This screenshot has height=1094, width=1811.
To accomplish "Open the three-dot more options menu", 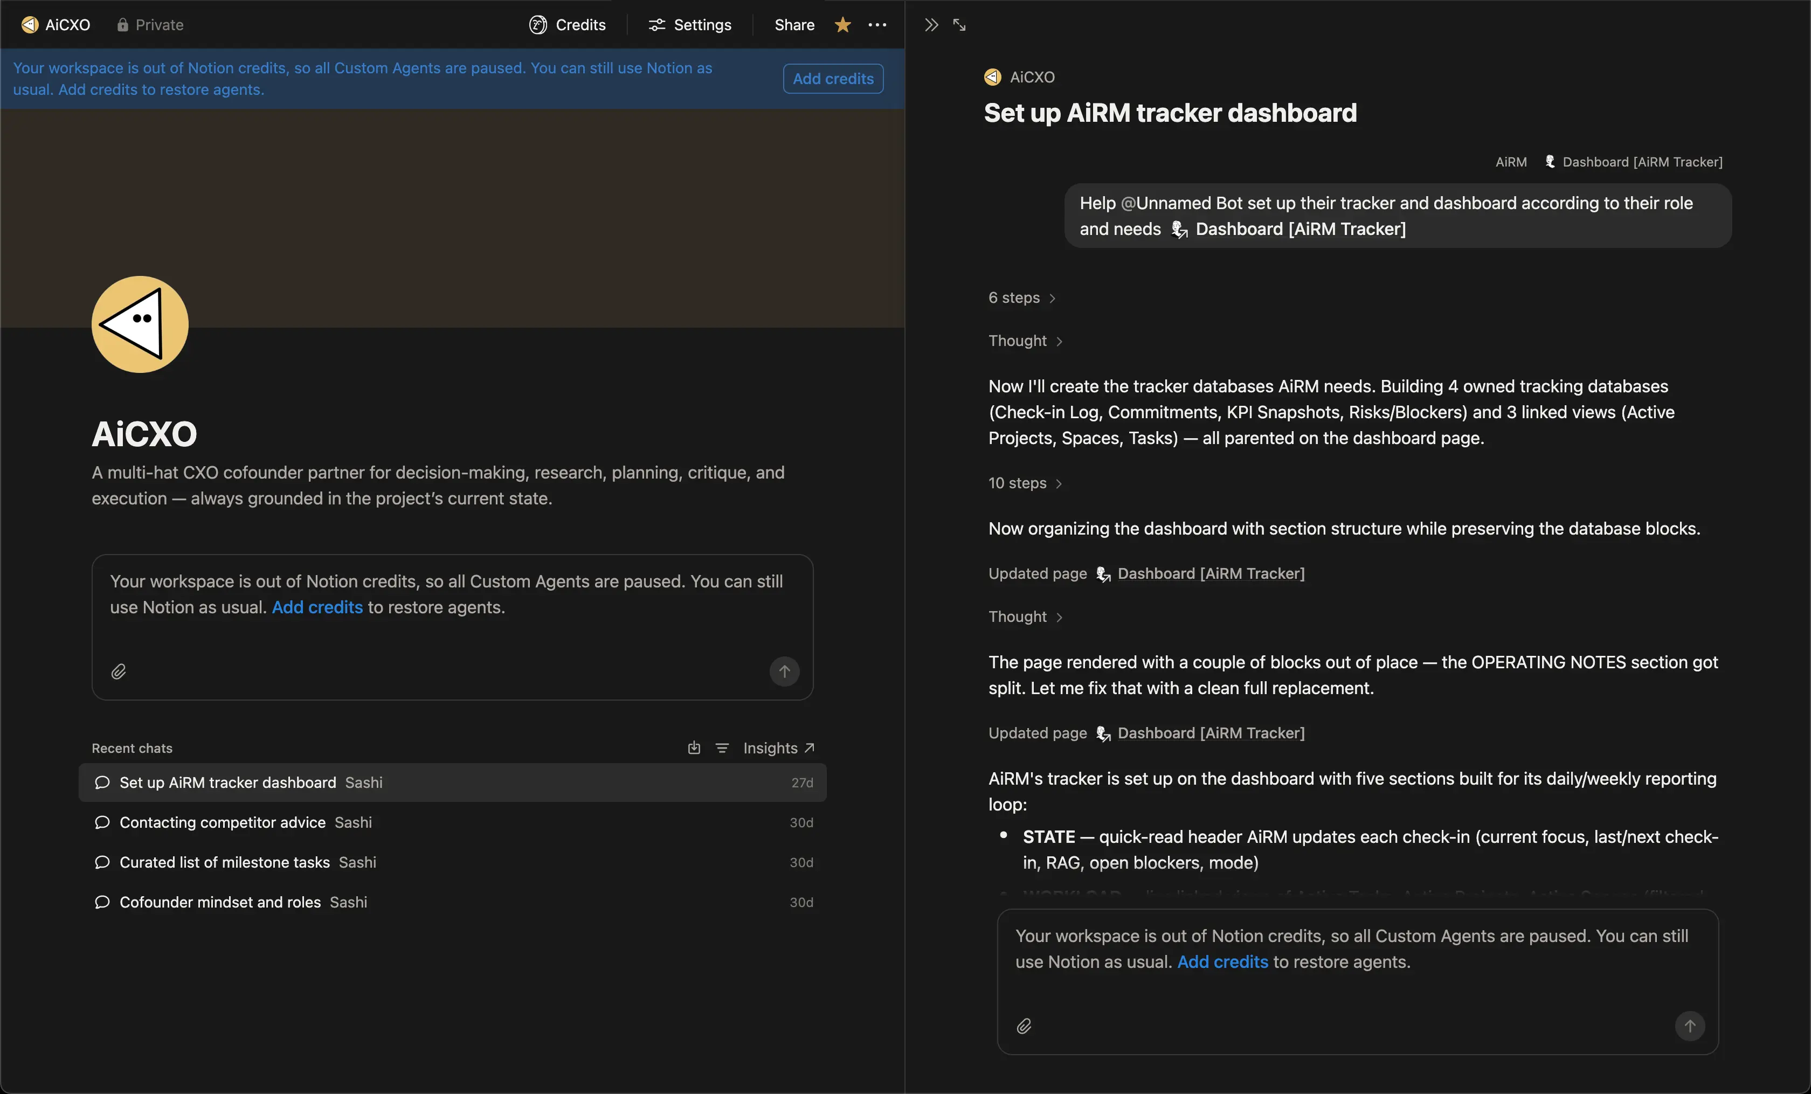I will click(x=877, y=25).
